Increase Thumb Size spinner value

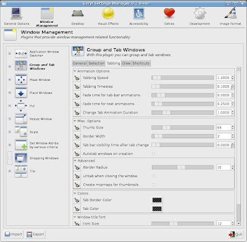233,126
